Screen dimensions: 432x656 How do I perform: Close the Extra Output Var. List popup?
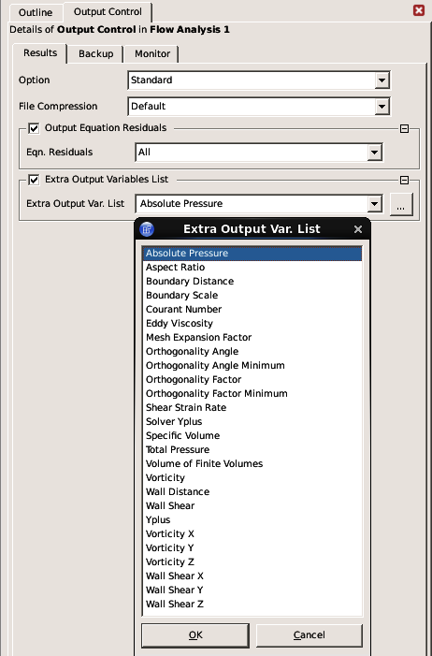coord(357,229)
